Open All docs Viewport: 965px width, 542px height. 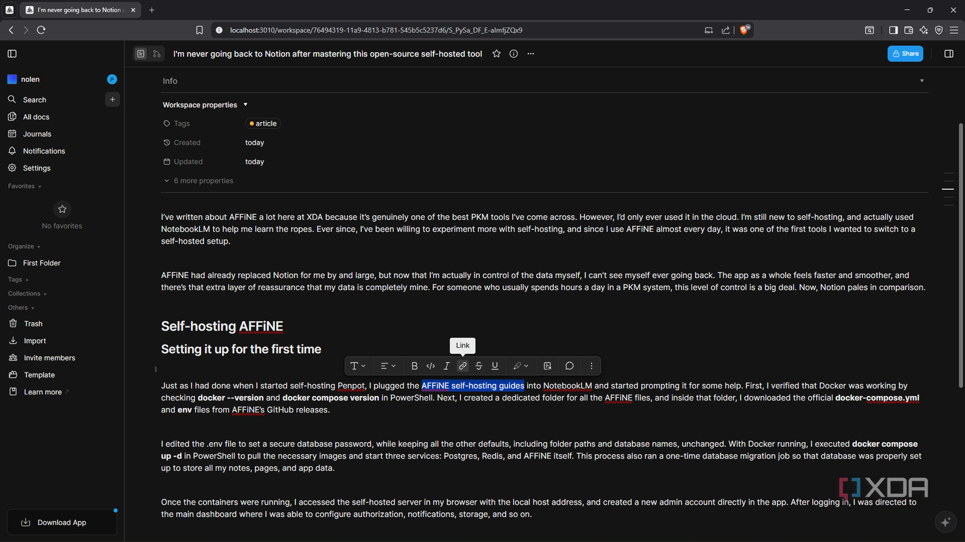62,117
